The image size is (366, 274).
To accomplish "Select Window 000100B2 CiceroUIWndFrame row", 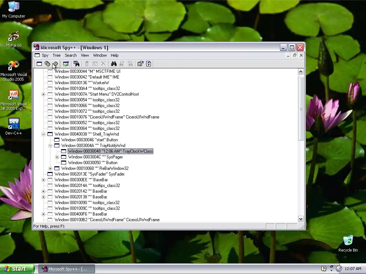I will (107, 220).
